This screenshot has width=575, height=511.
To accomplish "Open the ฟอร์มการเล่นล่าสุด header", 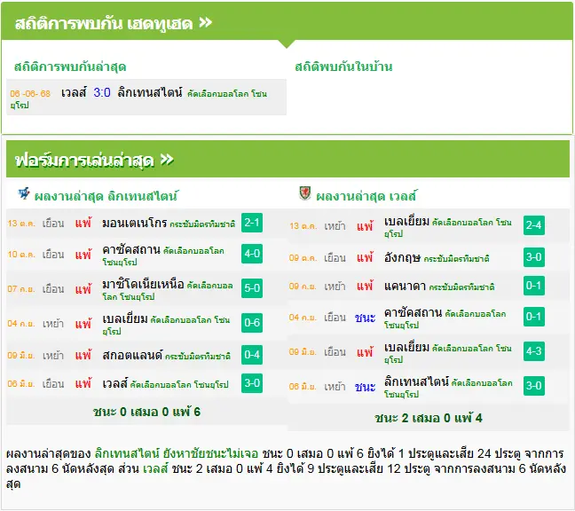I will click(287, 160).
